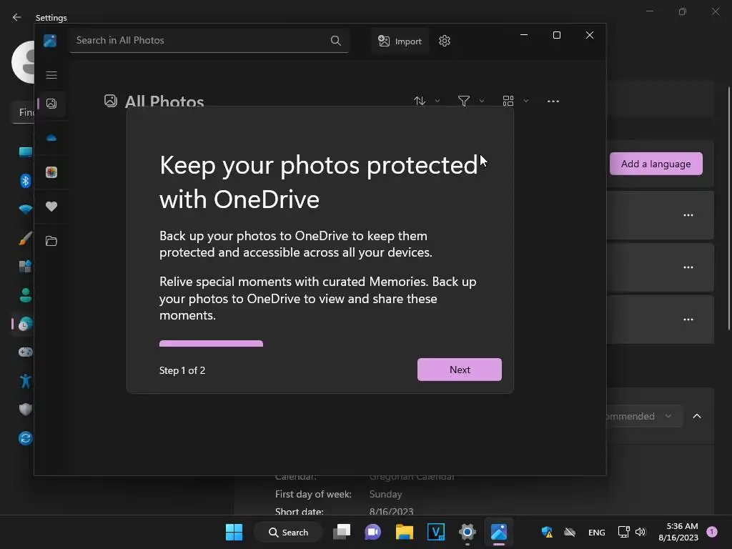Open Bluetooth & devices in Settings sidebar
This screenshot has width=732, height=549.
coord(25,181)
